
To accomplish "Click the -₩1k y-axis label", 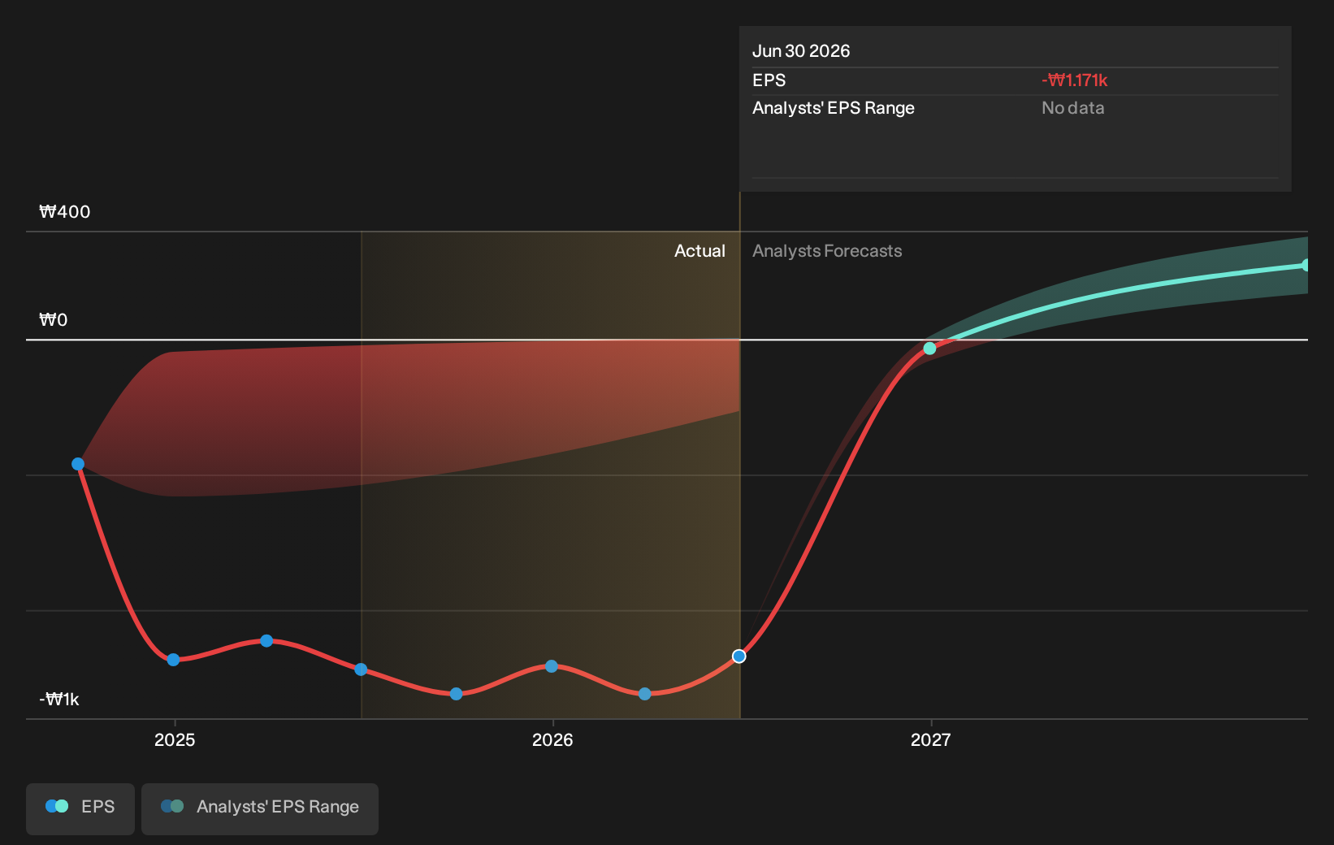I will pyautogui.click(x=59, y=700).
